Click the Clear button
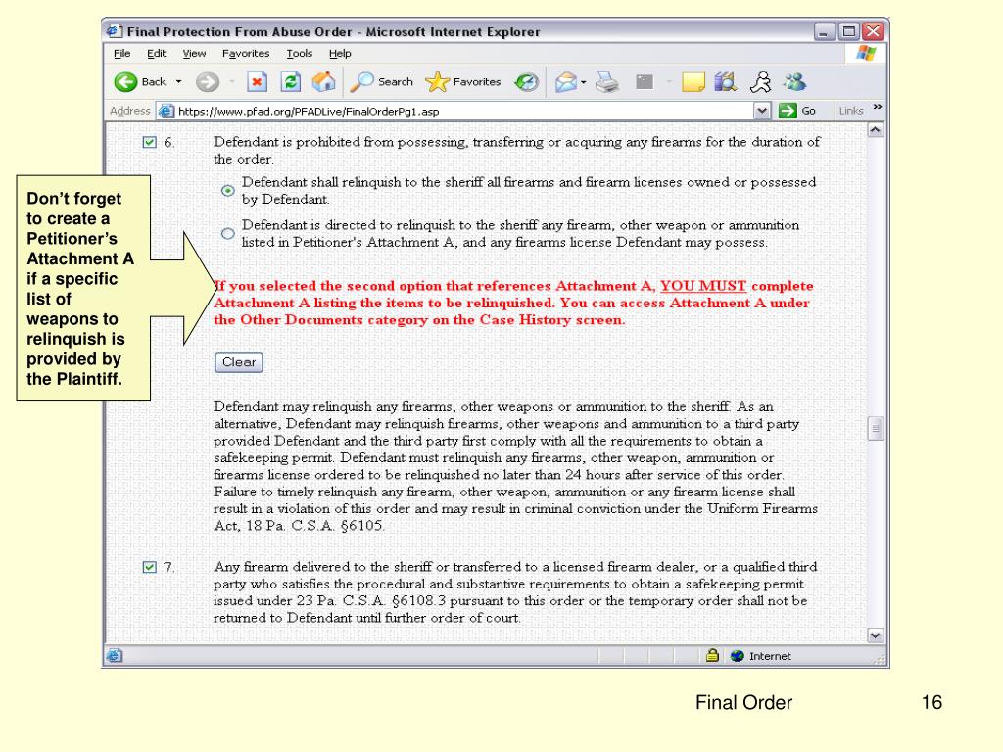Image resolution: width=1003 pixels, height=752 pixels. (239, 362)
